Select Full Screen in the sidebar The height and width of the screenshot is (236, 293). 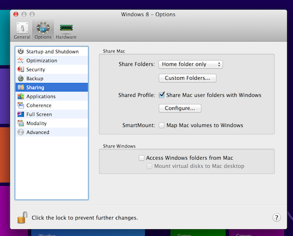[52, 114]
